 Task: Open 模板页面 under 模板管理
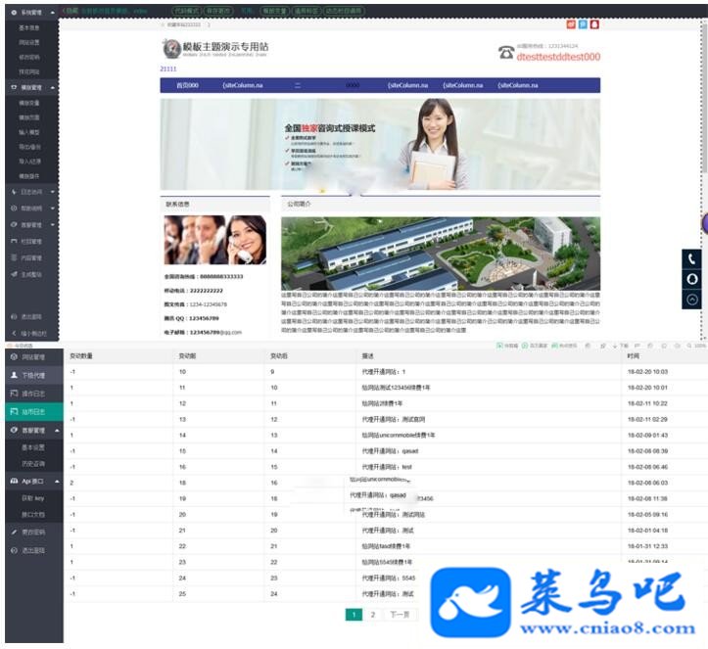point(29,117)
